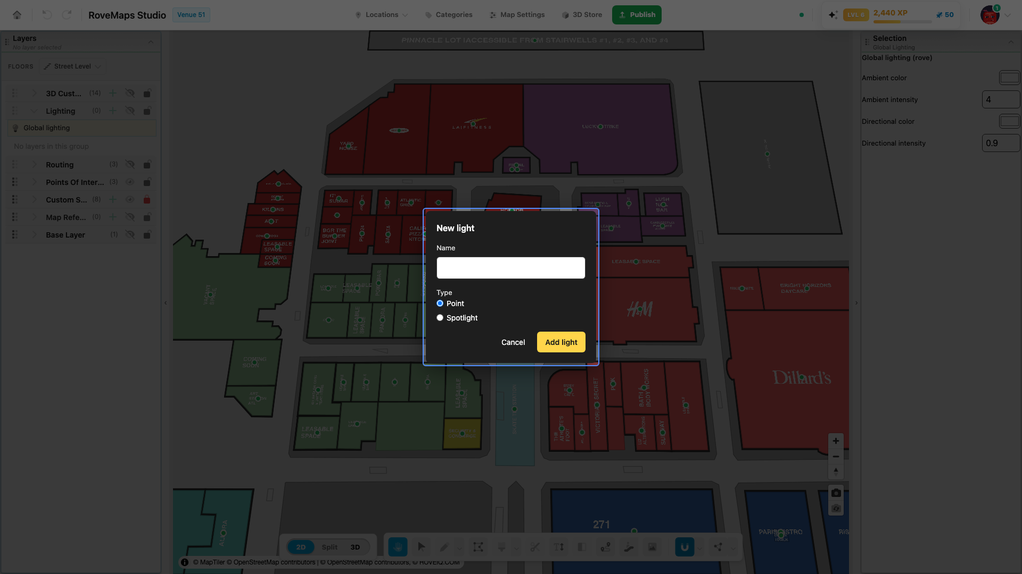The height and width of the screenshot is (574, 1022).
Task: Toggle the Magnet snapping tool
Action: (685, 547)
